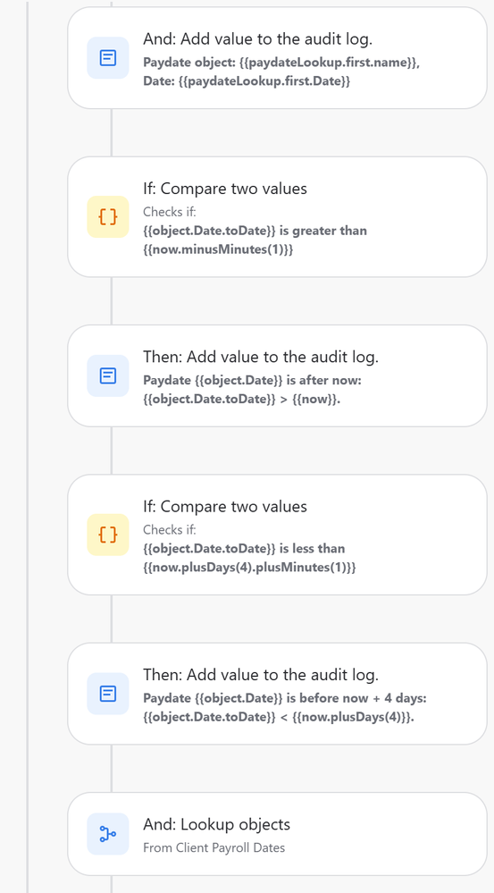Click the orange braces icon on the less-than compare step
Image resolution: width=494 pixels, height=893 pixels.
tap(108, 535)
